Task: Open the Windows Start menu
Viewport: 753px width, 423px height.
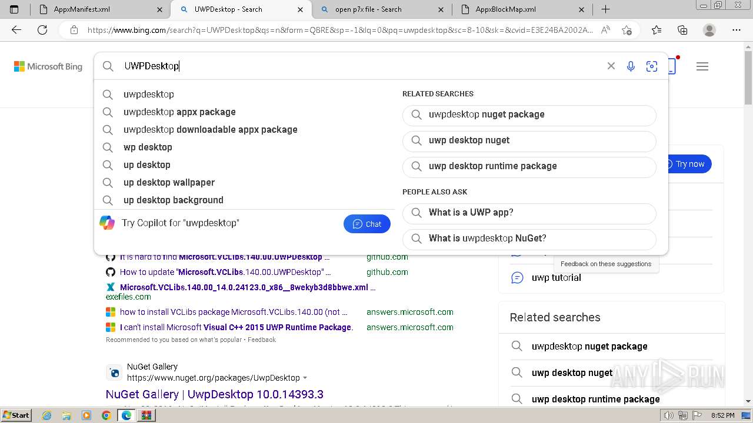Action: coord(16,415)
